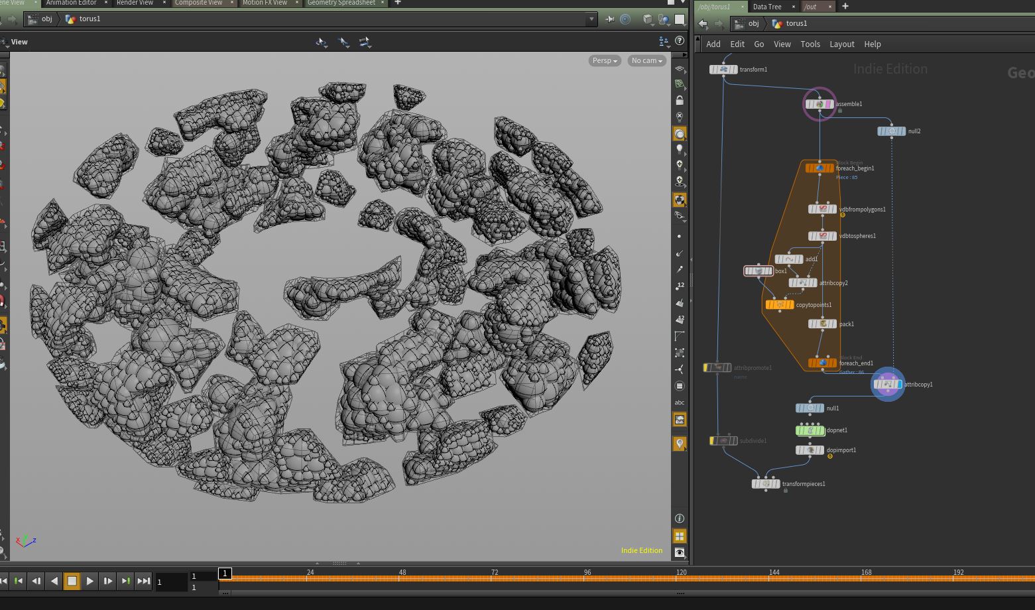Open the No cam camera dropdown
The height and width of the screenshot is (610, 1035).
click(x=646, y=60)
